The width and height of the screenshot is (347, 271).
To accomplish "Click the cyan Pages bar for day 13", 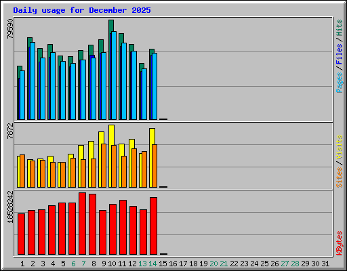I will [144, 94].
